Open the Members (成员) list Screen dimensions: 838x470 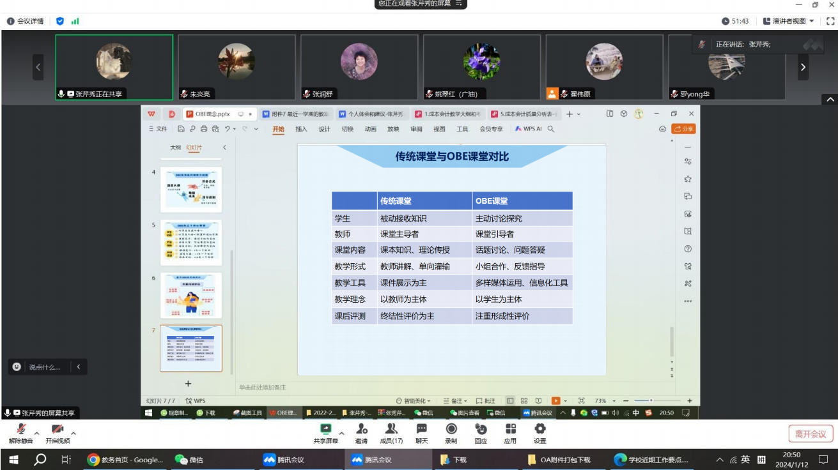(391, 433)
